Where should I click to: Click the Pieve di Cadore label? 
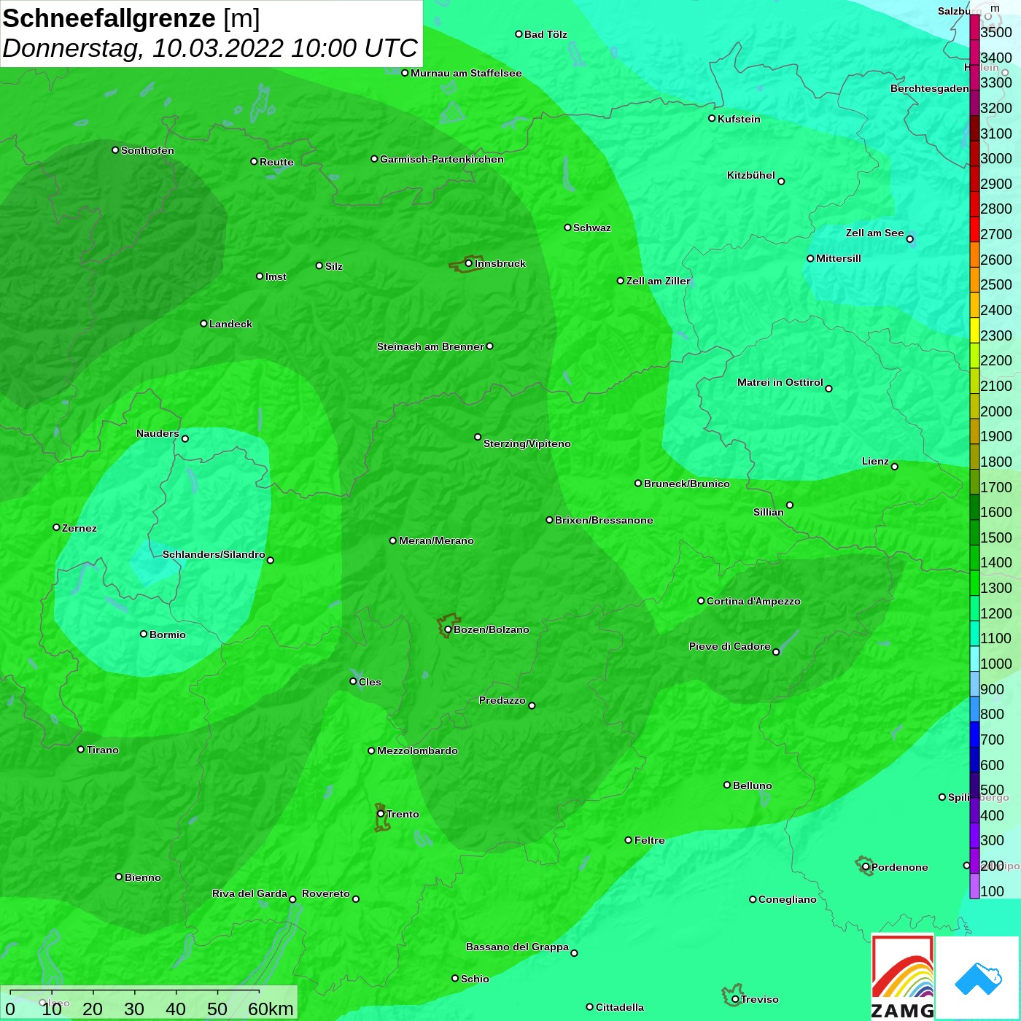pos(730,646)
